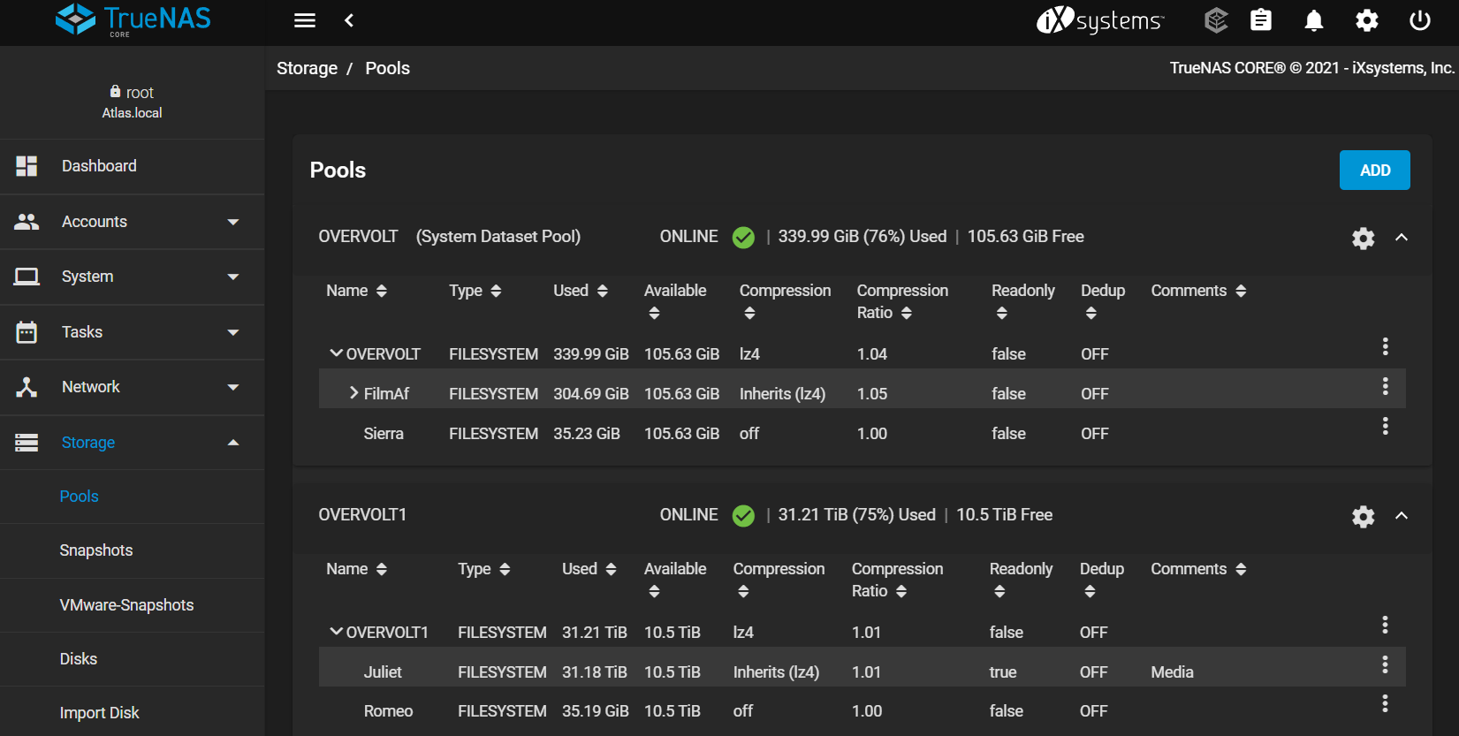Image resolution: width=1459 pixels, height=736 pixels.
Task: Collapse the Storage menu arrow
Action: [233, 443]
